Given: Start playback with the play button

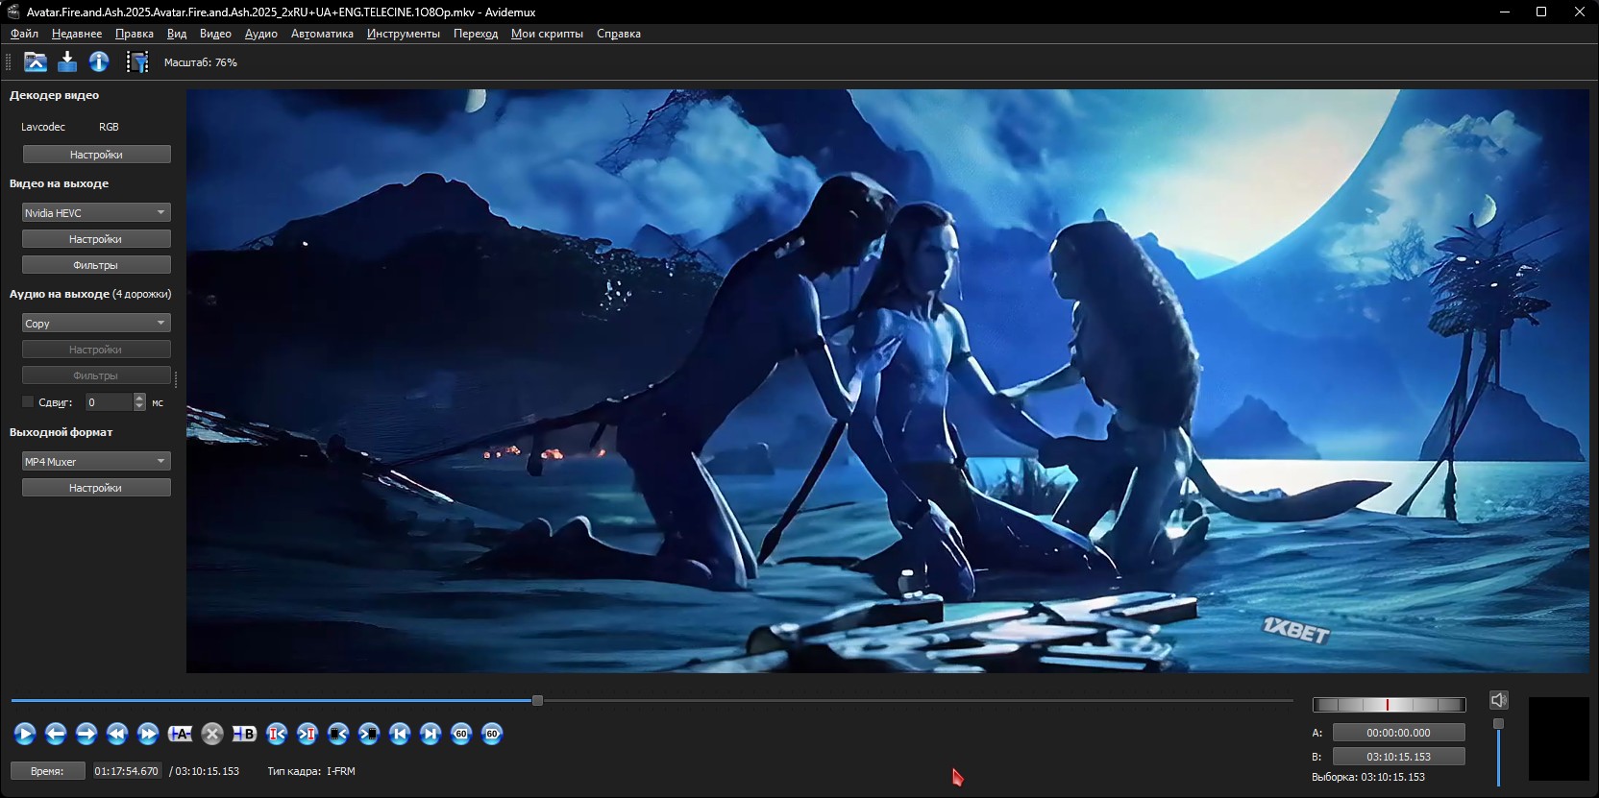Looking at the screenshot, I should point(25,734).
